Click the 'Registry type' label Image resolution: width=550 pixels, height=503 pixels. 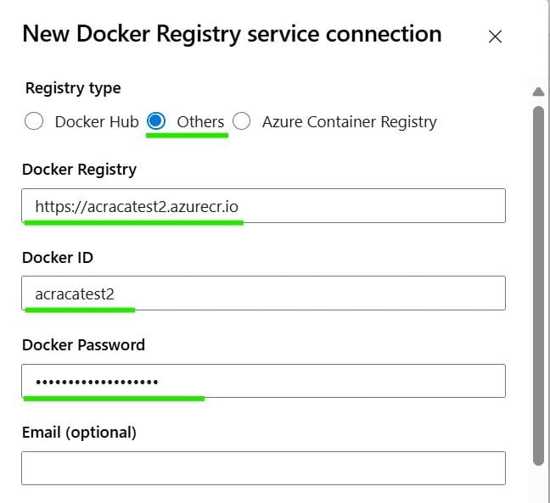(73, 88)
